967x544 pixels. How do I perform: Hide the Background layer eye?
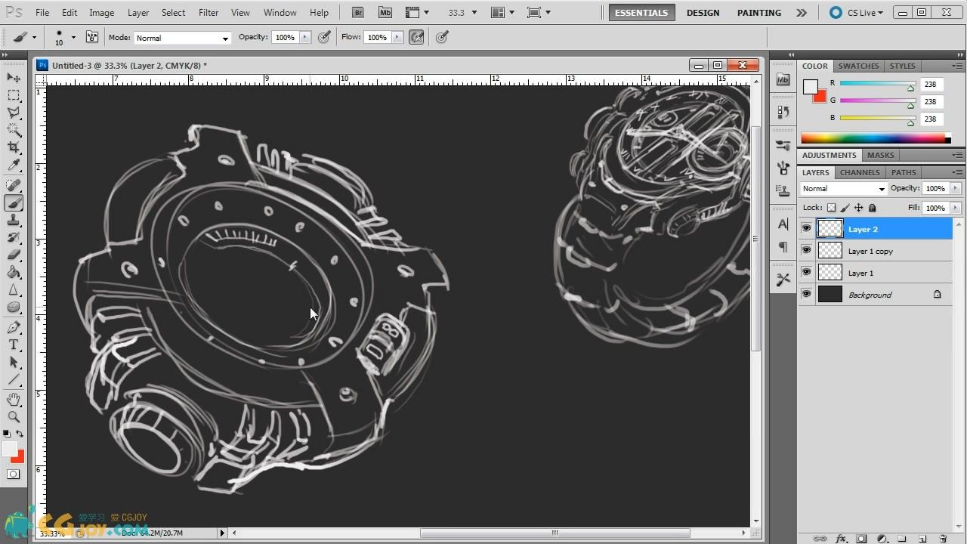point(806,294)
